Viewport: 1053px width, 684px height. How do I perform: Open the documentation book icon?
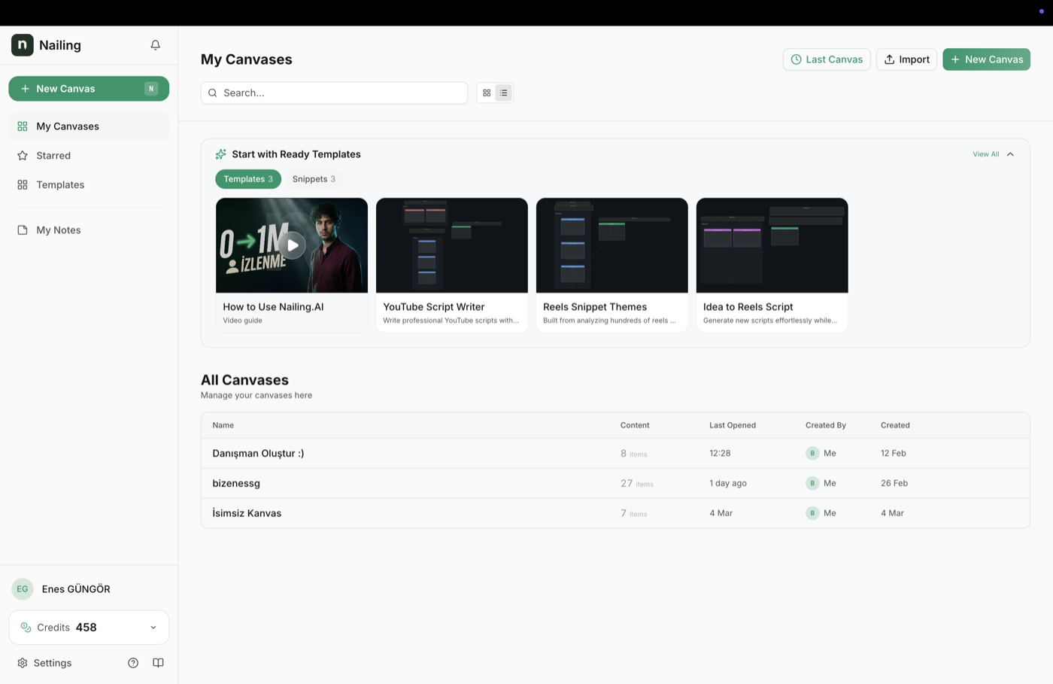pyautogui.click(x=158, y=663)
